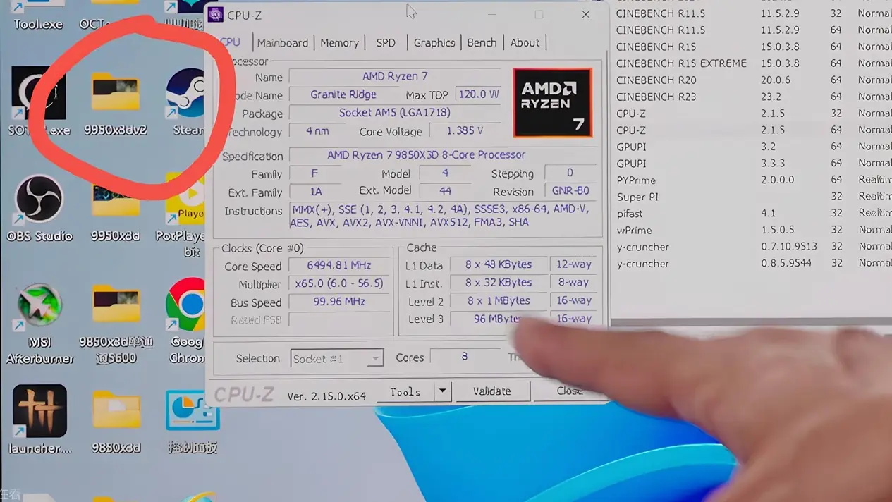Open the About tab
The image size is (892, 502).
(525, 42)
